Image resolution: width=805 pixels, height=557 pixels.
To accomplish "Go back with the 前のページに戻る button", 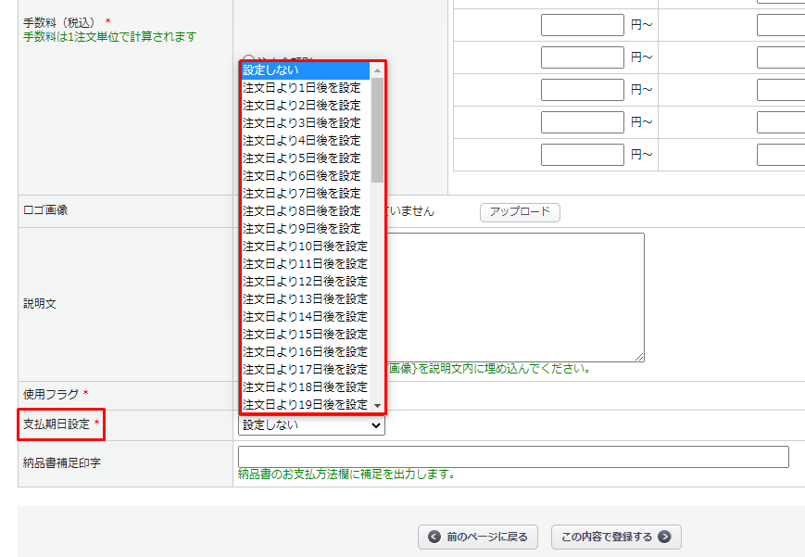I will 477,537.
